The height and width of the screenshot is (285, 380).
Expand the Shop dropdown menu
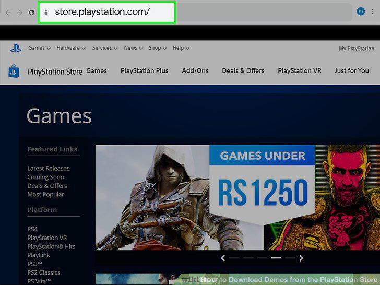pos(158,48)
